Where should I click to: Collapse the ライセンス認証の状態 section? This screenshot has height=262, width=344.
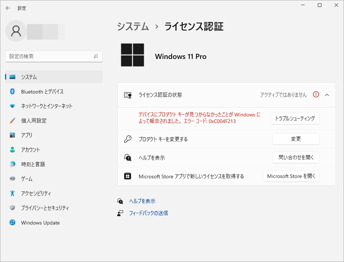point(327,94)
